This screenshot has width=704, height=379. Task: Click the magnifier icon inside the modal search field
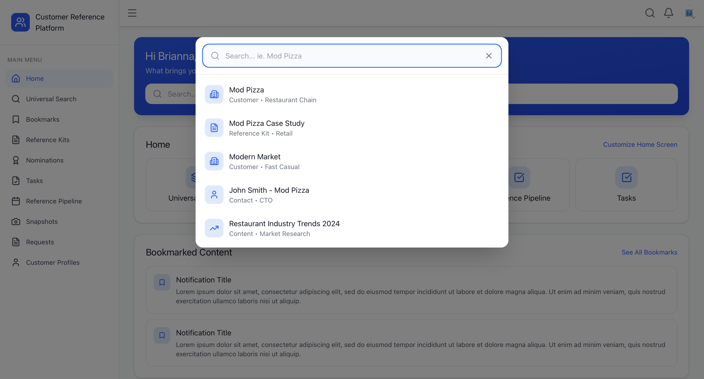click(215, 56)
